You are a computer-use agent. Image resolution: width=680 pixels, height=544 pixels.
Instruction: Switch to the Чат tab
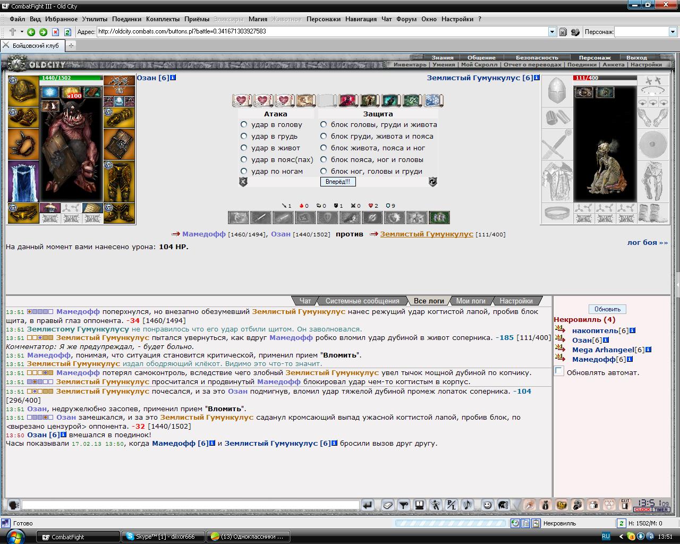[305, 301]
